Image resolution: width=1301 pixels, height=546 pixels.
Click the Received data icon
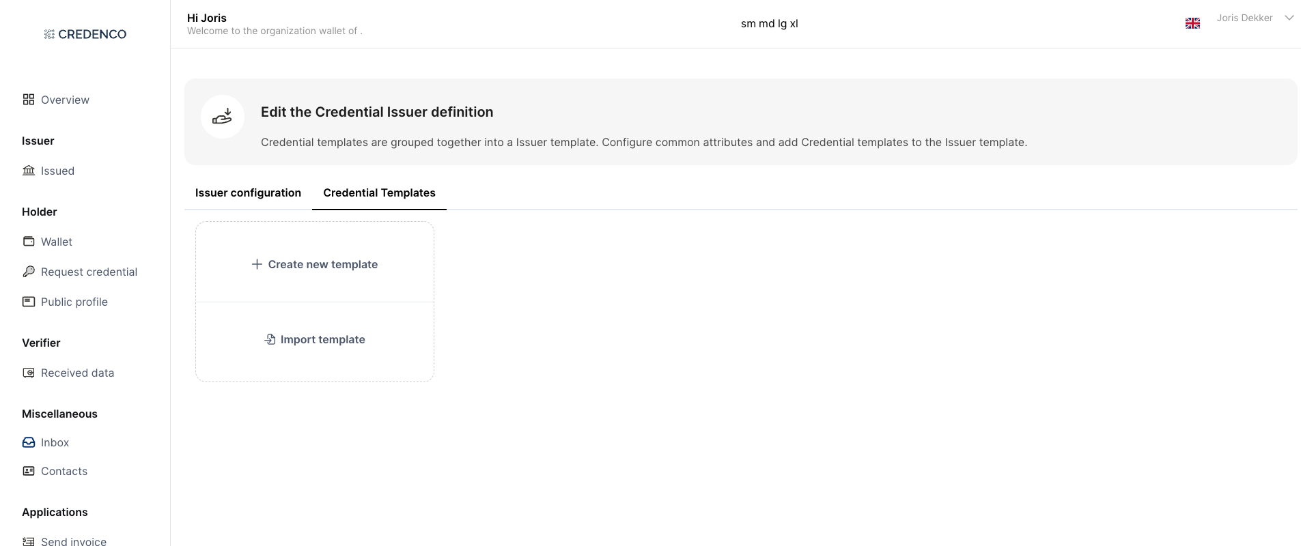pyautogui.click(x=29, y=373)
